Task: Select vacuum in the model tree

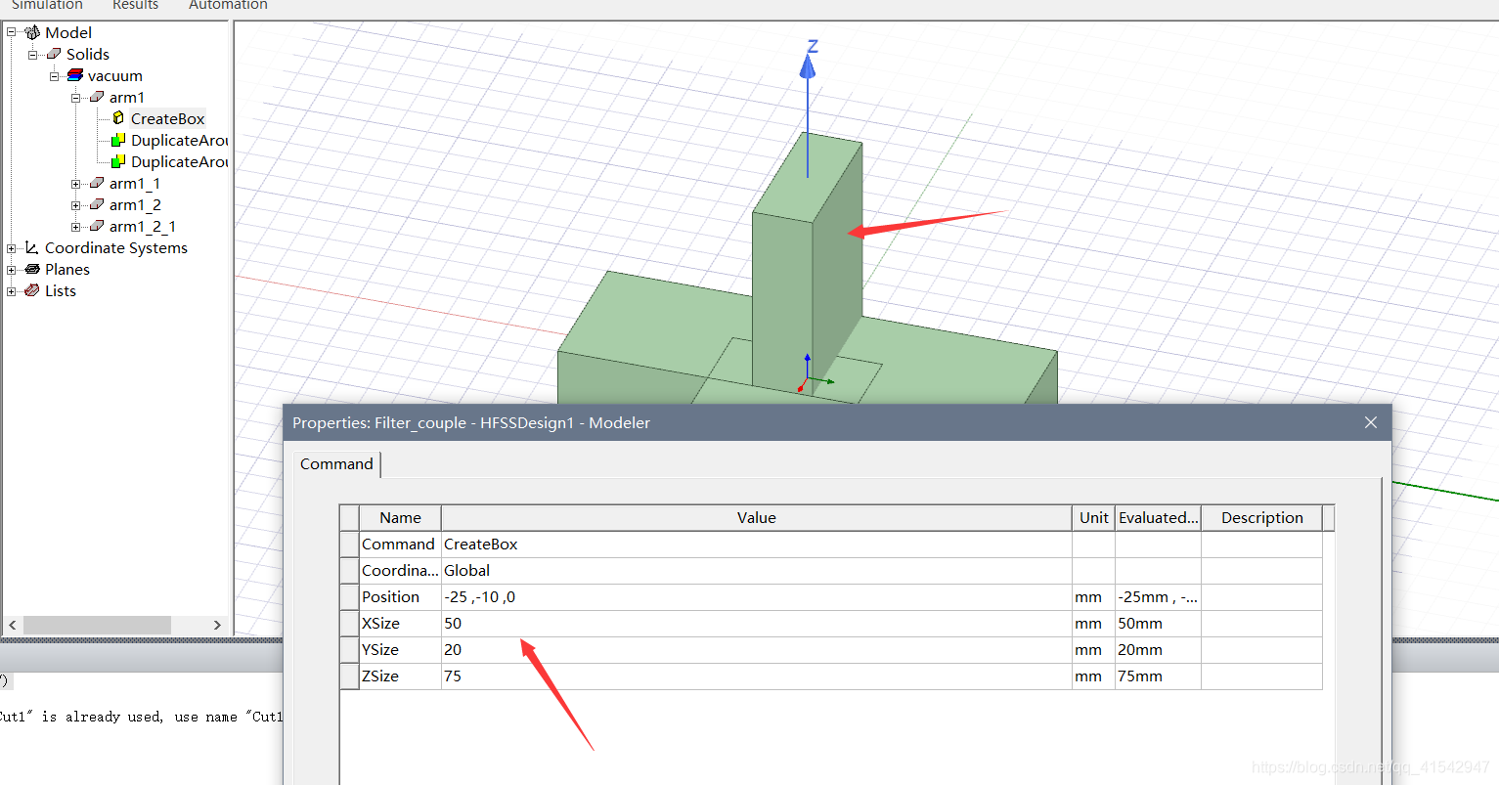Action: 115,75
